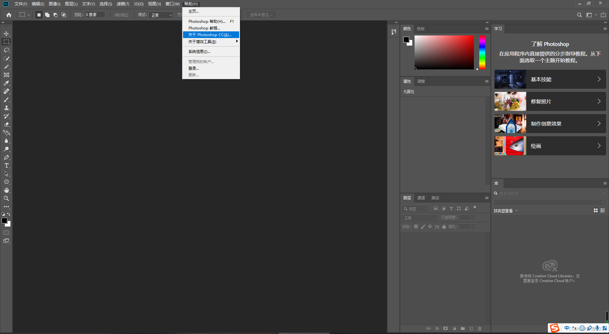Select the Lasso tool

click(x=6, y=50)
